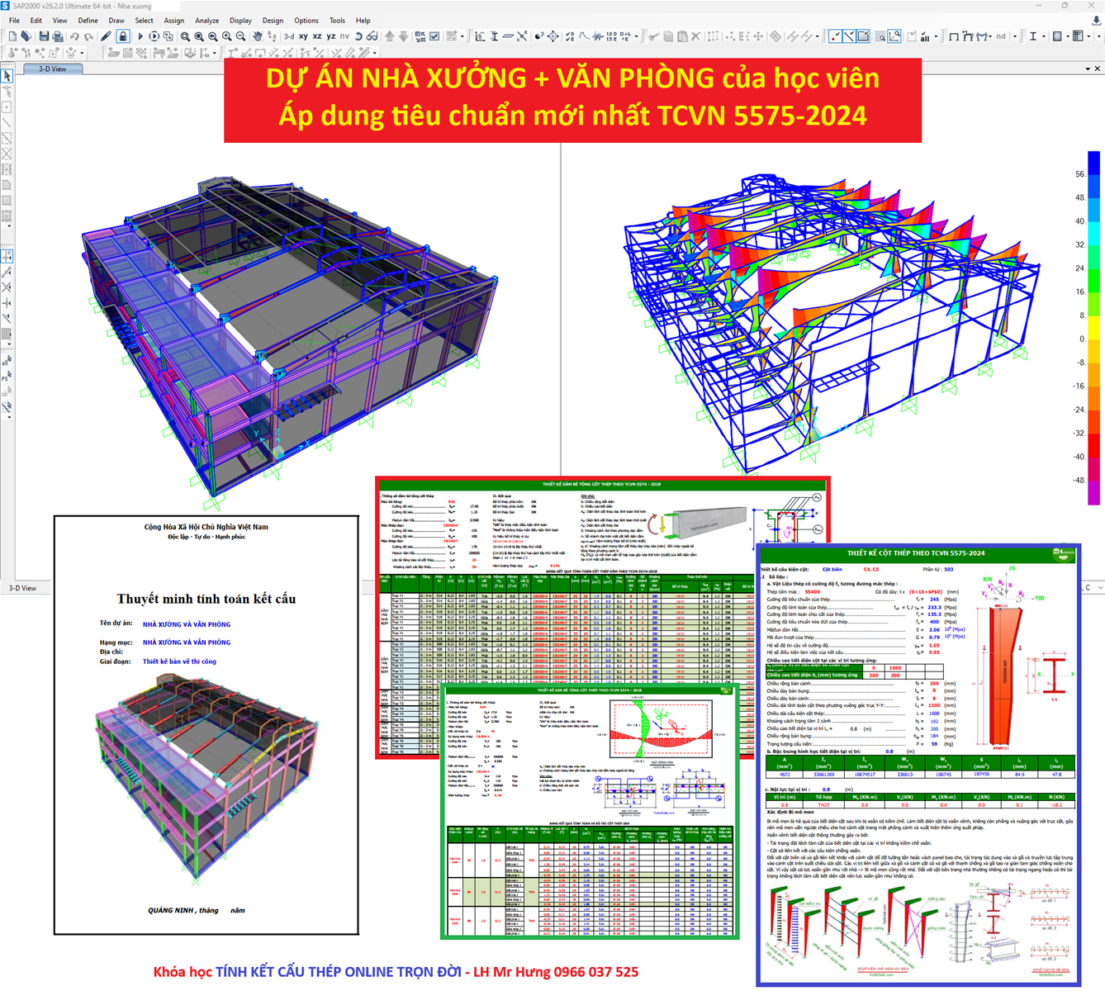
Task: Switch to the xy plane view
Action: tap(303, 36)
